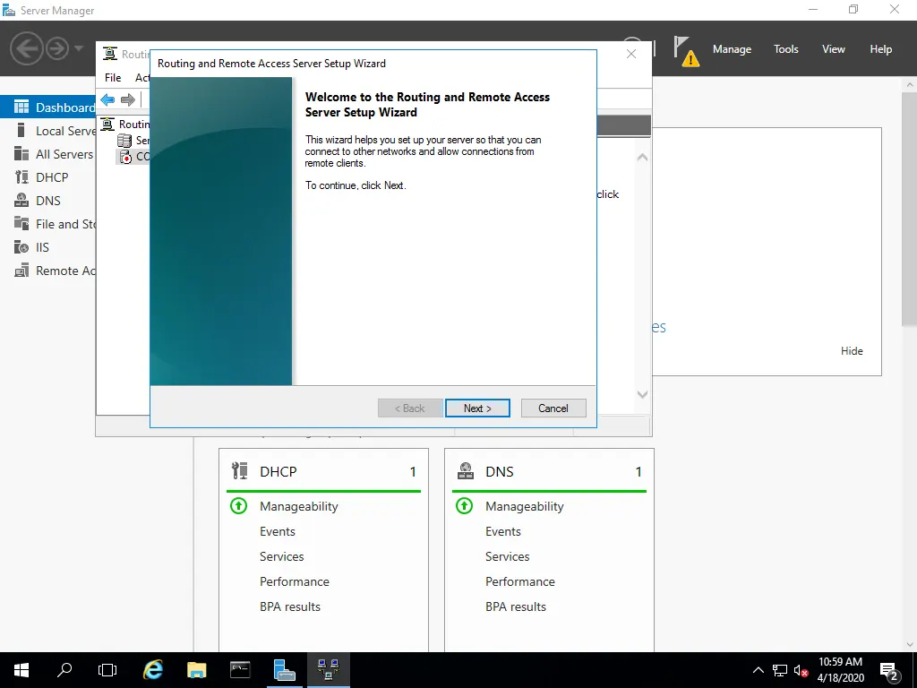Click the File and Storage Services sidebar icon
917x688 pixels.
tap(21, 223)
